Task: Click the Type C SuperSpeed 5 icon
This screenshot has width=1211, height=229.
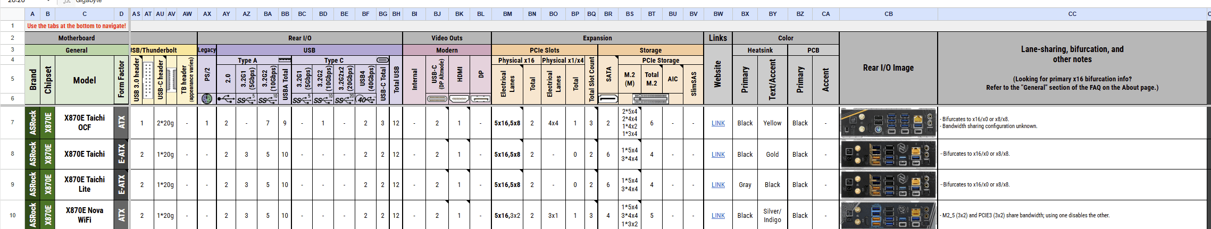Action: [302, 99]
